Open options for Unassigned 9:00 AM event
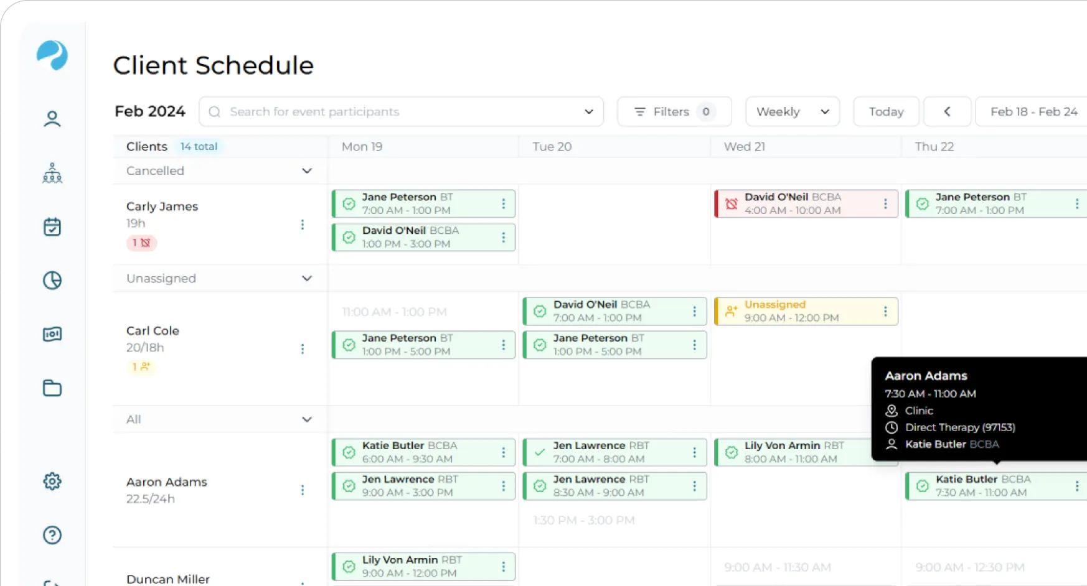 coord(885,311)
